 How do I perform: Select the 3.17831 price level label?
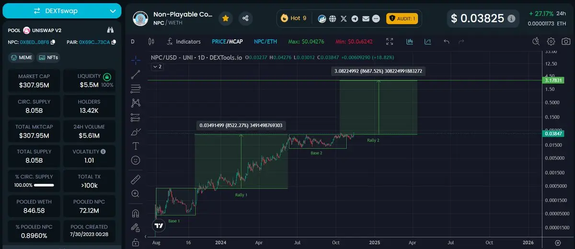pos(552,80)
